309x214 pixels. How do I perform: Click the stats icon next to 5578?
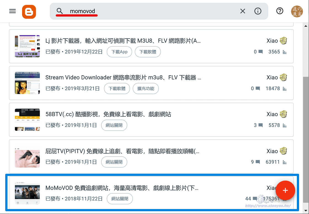click(284, 125)
